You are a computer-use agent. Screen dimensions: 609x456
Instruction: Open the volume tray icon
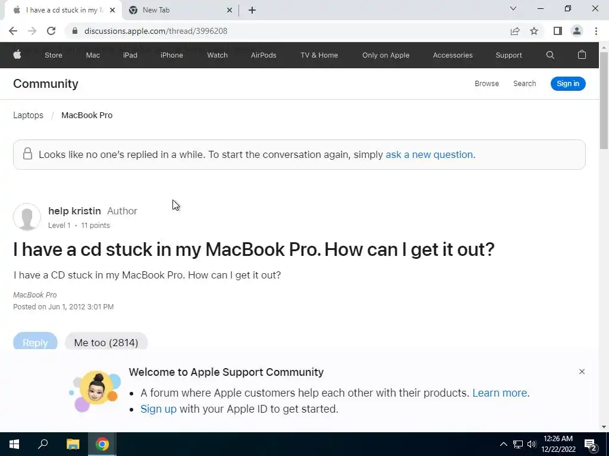pos(532,444)
